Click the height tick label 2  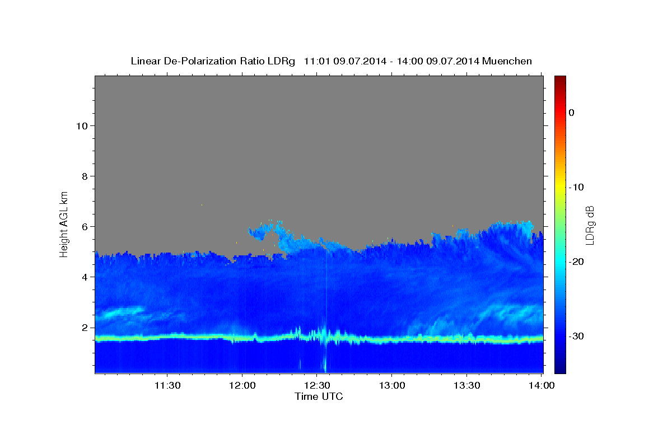click(x=83, y=327)
